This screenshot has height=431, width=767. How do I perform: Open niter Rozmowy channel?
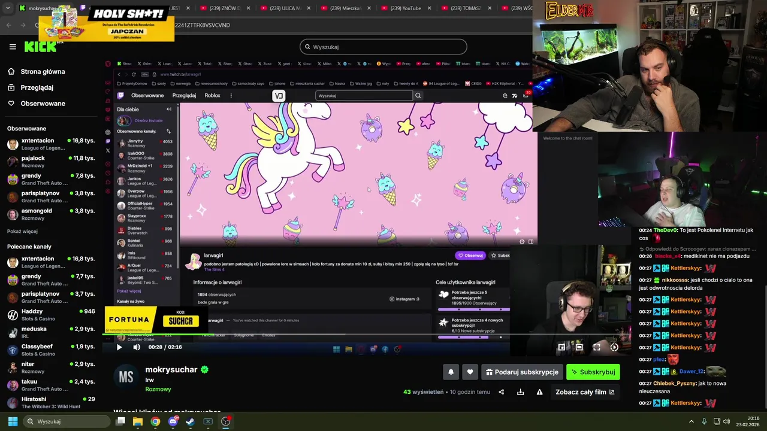tap(50, 368)
